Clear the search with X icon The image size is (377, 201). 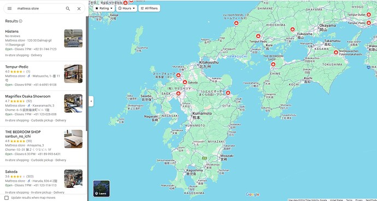[x=79, y=8]
